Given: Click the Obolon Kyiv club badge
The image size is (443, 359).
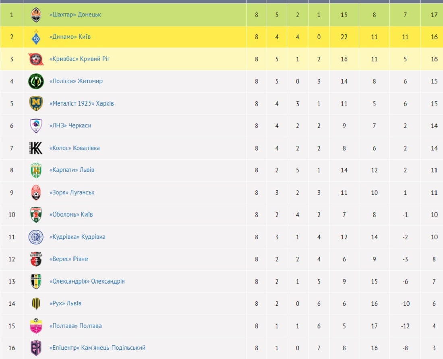Looking at the screenshot, I should click(36, 215).
